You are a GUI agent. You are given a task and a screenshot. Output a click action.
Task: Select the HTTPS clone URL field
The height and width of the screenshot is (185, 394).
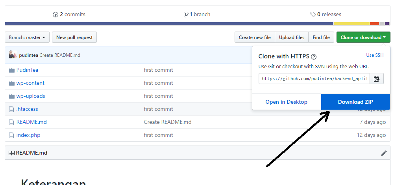tap(314, 78)
